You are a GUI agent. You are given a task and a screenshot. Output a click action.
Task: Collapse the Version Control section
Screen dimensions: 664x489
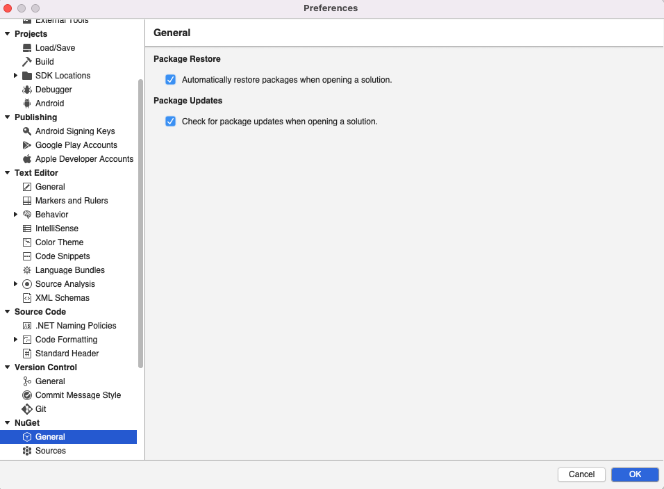point(8,367)
